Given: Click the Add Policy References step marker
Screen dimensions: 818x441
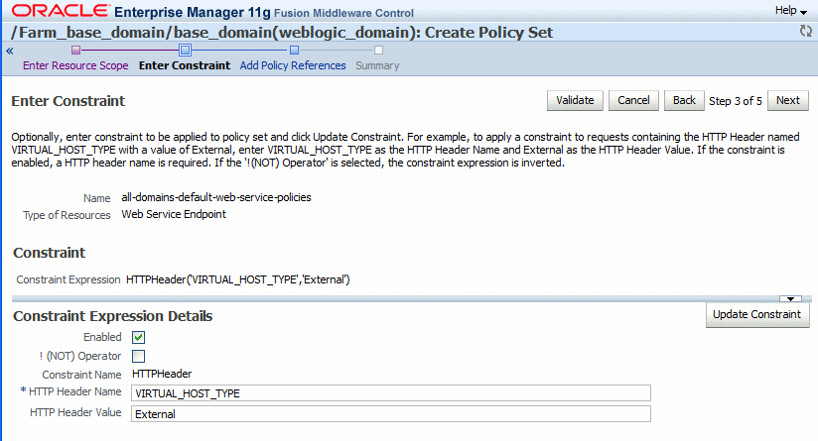Looking at the screenshot, I should click(294, 50).
